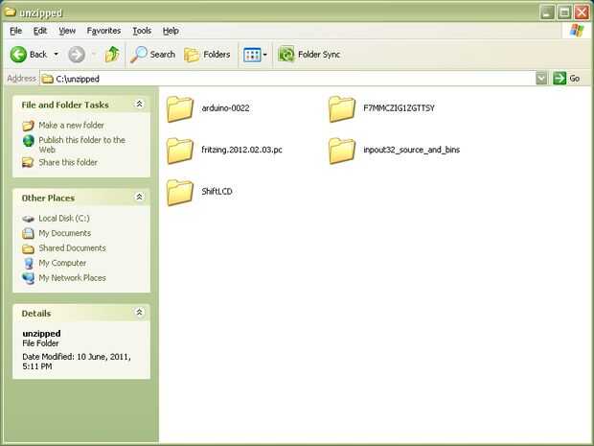Go to Local Disk (C:)
The width and height of the screenshot is (594, 446).
(64, 219)
